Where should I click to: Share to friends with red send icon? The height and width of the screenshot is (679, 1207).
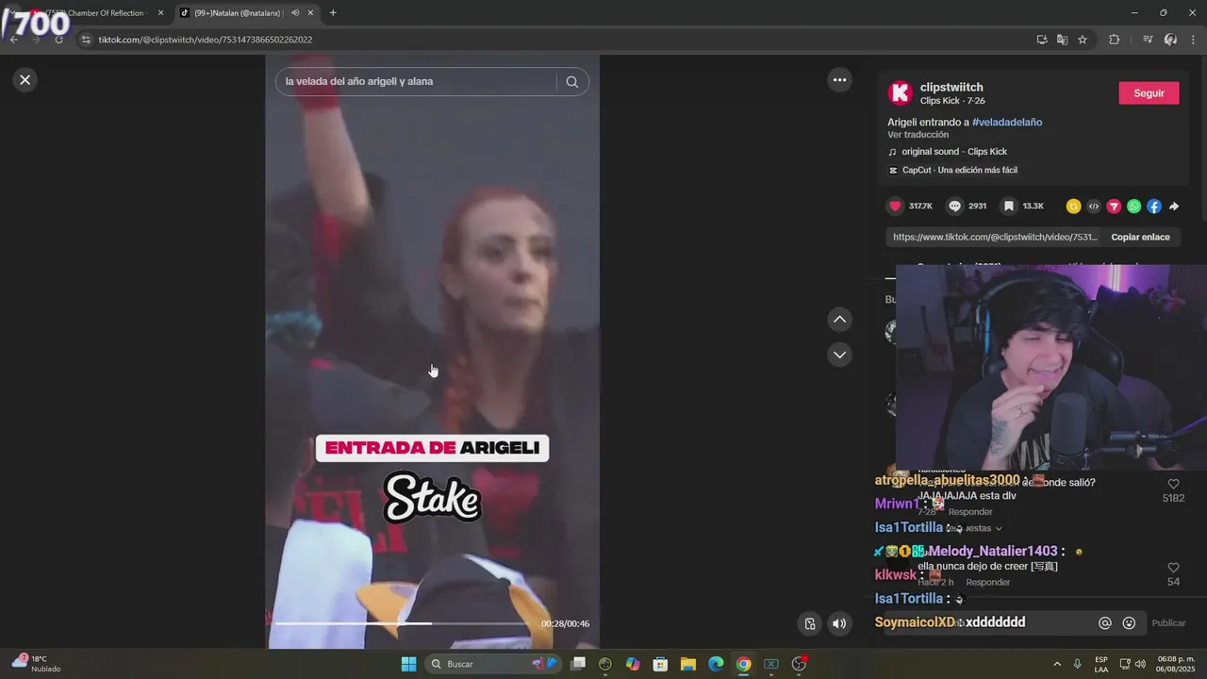click(1114, 207)
